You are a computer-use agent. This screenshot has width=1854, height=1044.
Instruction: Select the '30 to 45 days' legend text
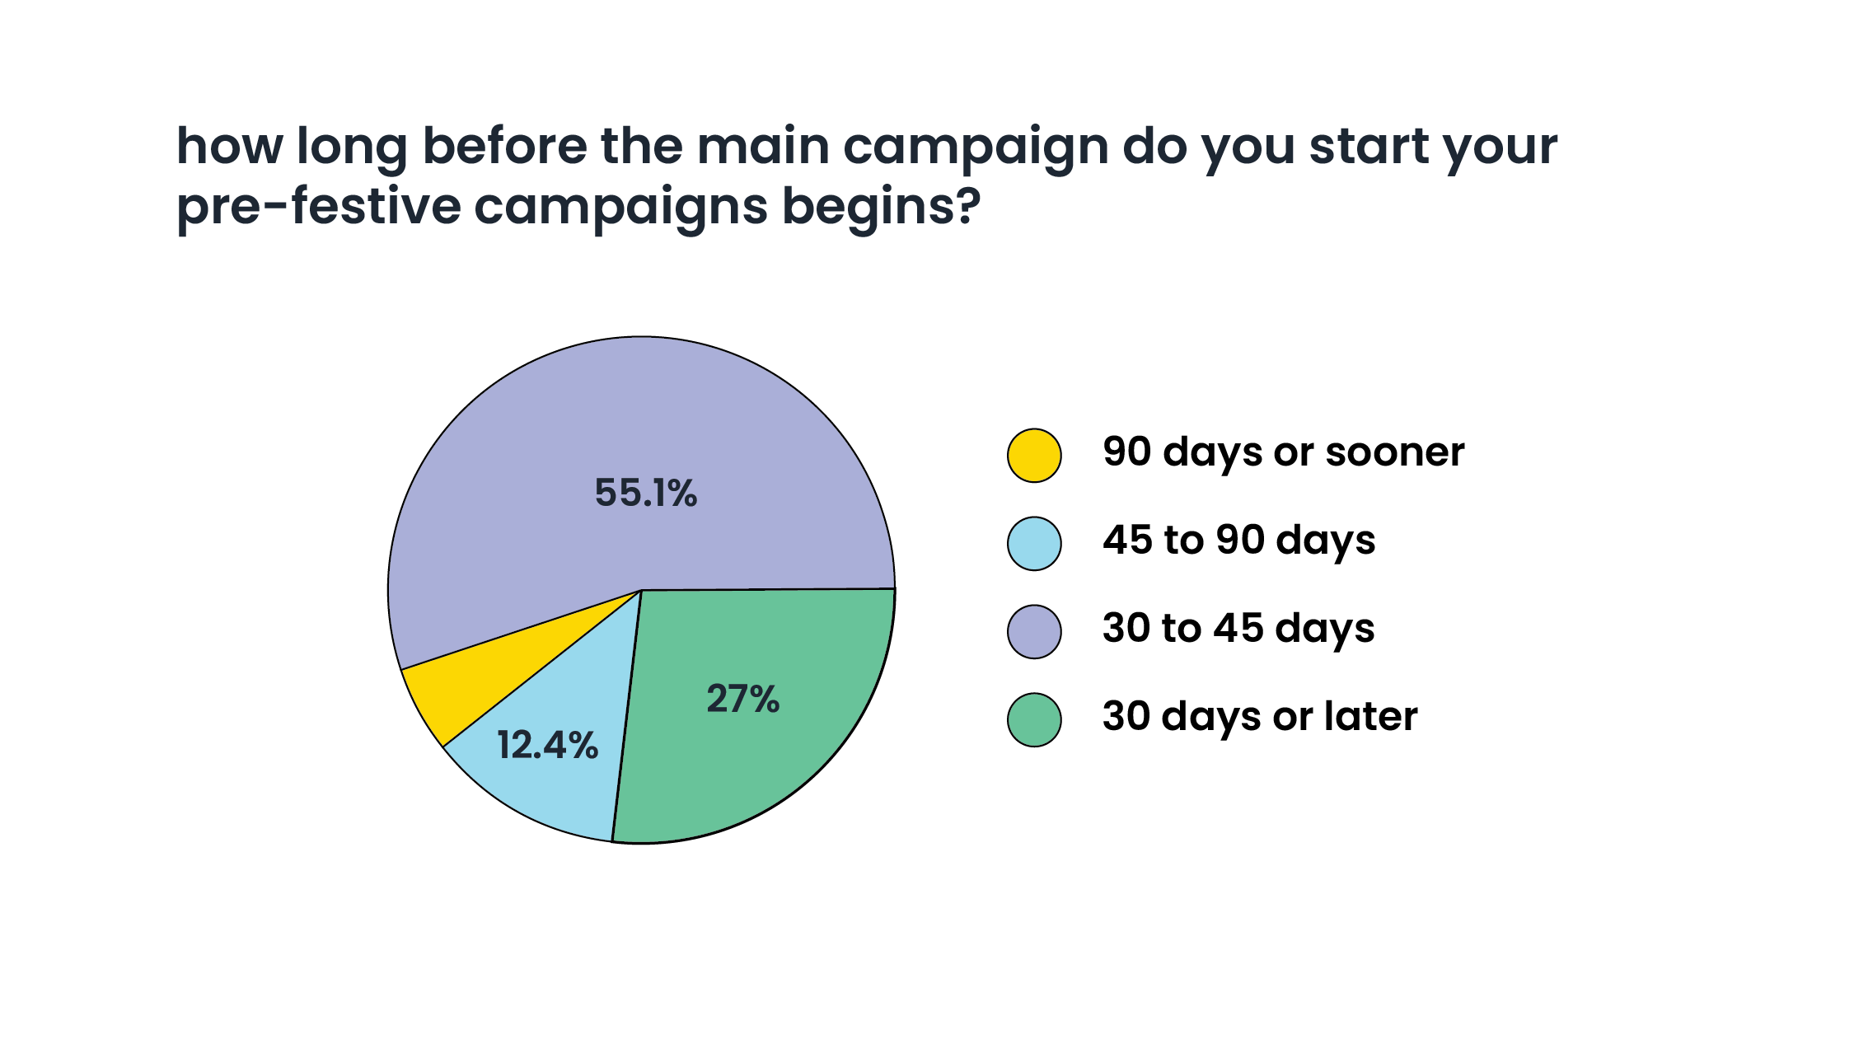click(x=1238, y=629)
